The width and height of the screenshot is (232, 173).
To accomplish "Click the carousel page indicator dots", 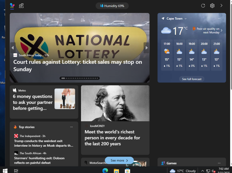I will (79, 78).
